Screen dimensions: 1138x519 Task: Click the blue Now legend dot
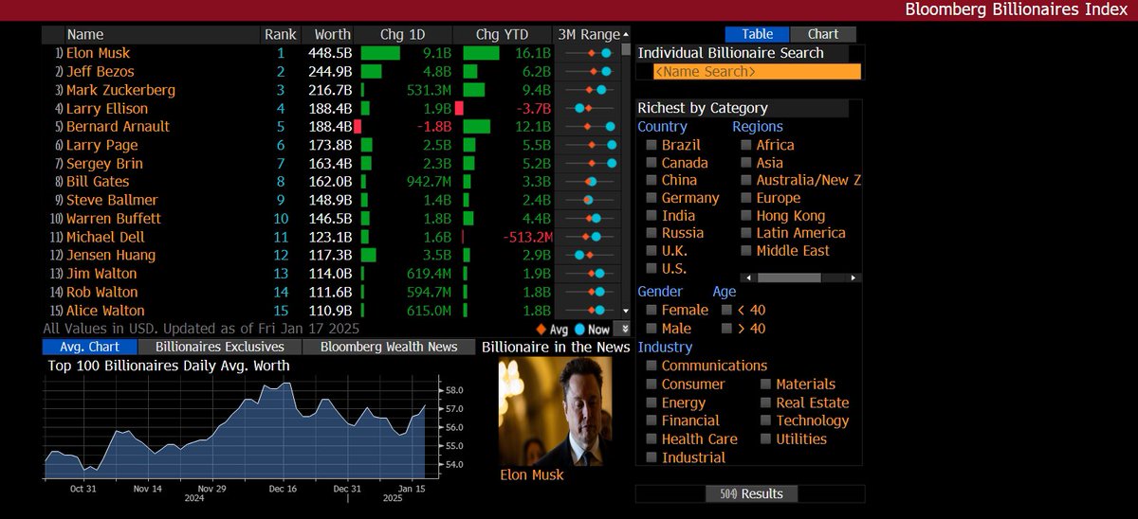coord(580,330)
